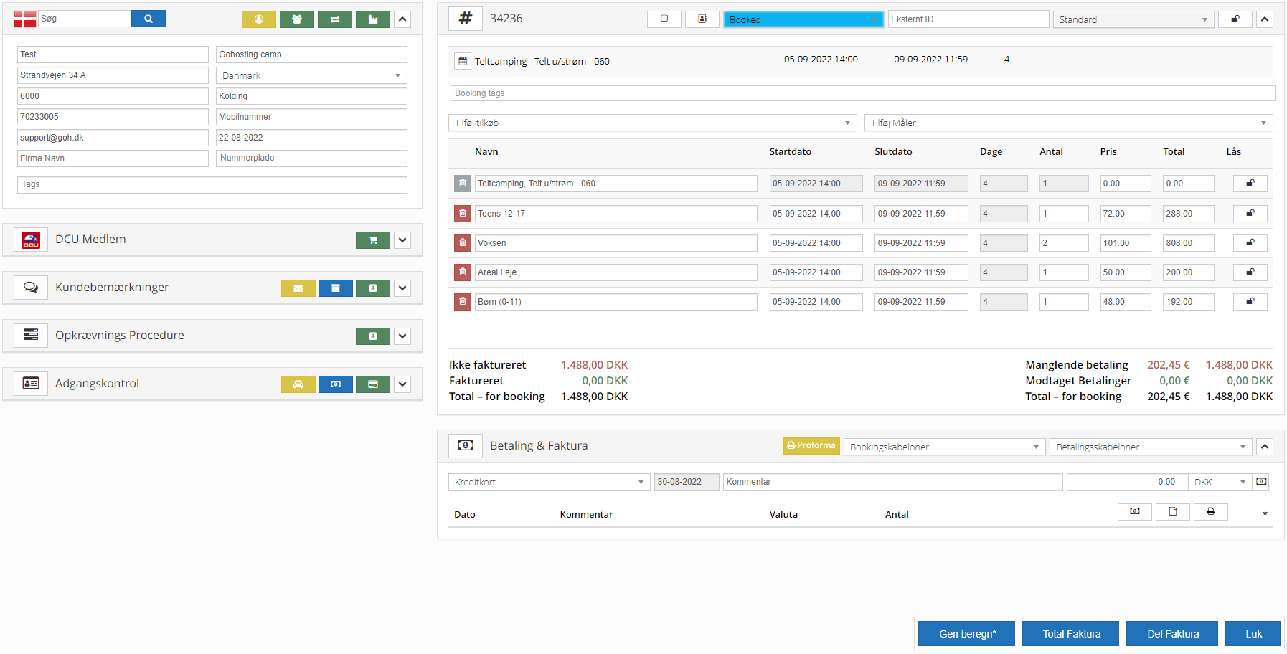
Task: Open the Kreditkort payment method dropdown
Action: [549, 483]
